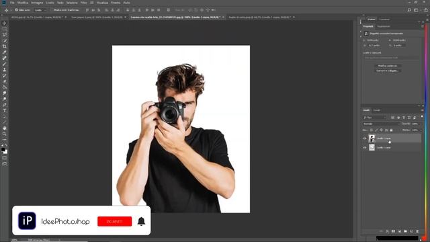Select the Crop tool
The image size is (430, 242).
5,46
